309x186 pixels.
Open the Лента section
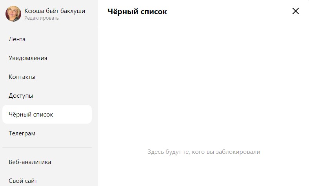17,39
